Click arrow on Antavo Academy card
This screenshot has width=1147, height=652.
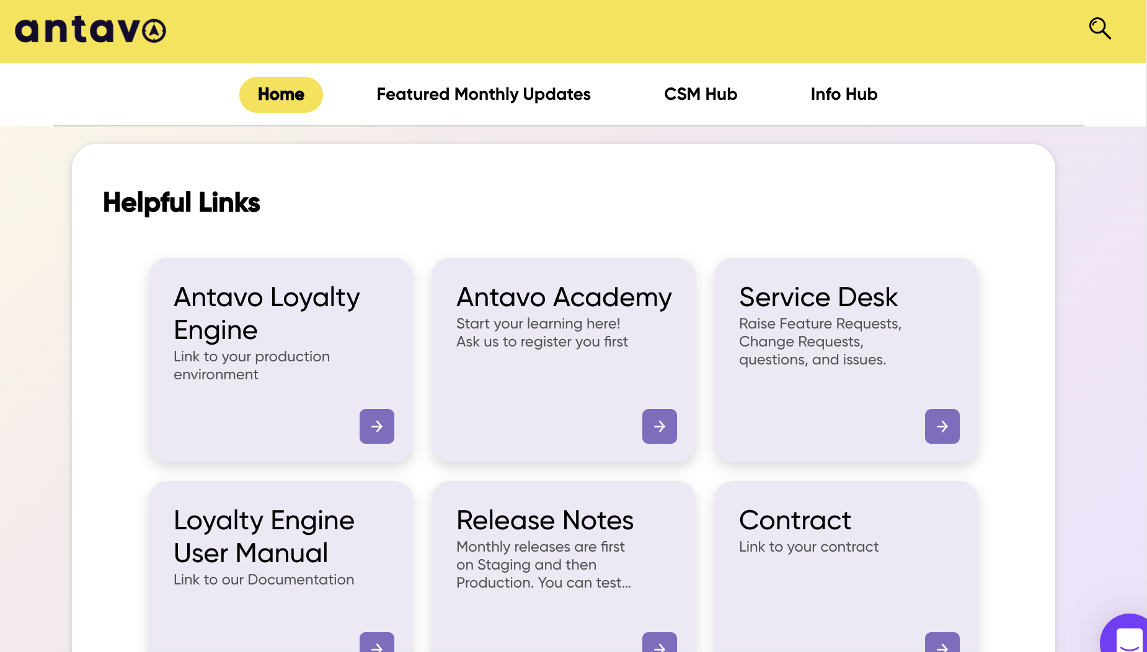(660, 426)
